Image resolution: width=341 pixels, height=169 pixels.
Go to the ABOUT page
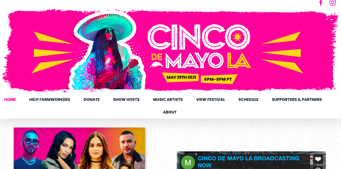pos(170,112)
